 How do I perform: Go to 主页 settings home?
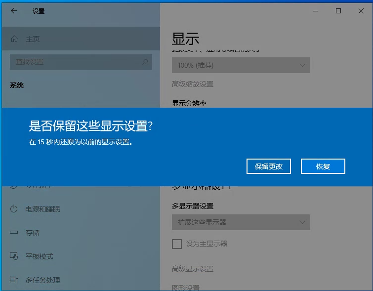click(81, 39)
